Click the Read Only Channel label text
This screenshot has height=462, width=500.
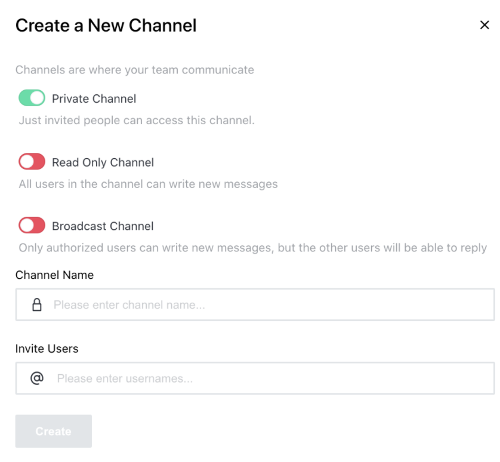(103, 162)
